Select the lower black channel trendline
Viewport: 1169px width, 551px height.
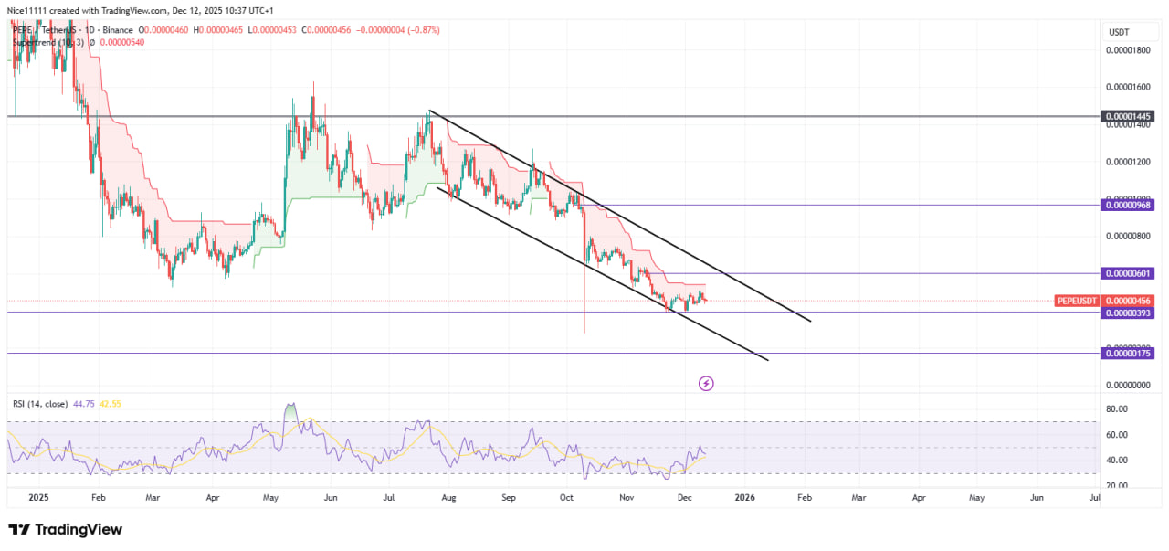[x=603, y=274]
